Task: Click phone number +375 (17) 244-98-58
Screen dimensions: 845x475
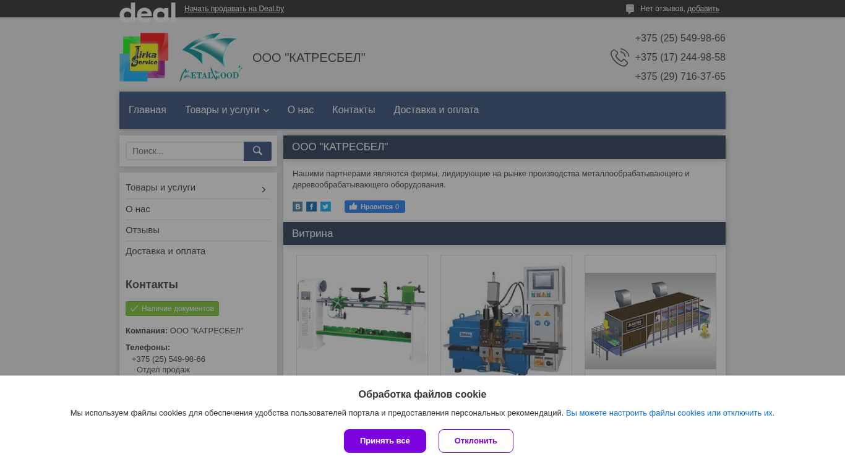Action: 680,58
